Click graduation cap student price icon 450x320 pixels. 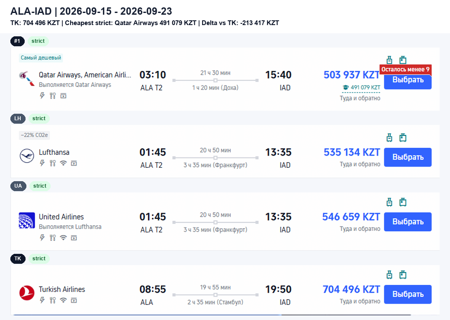tap(346, 87)
